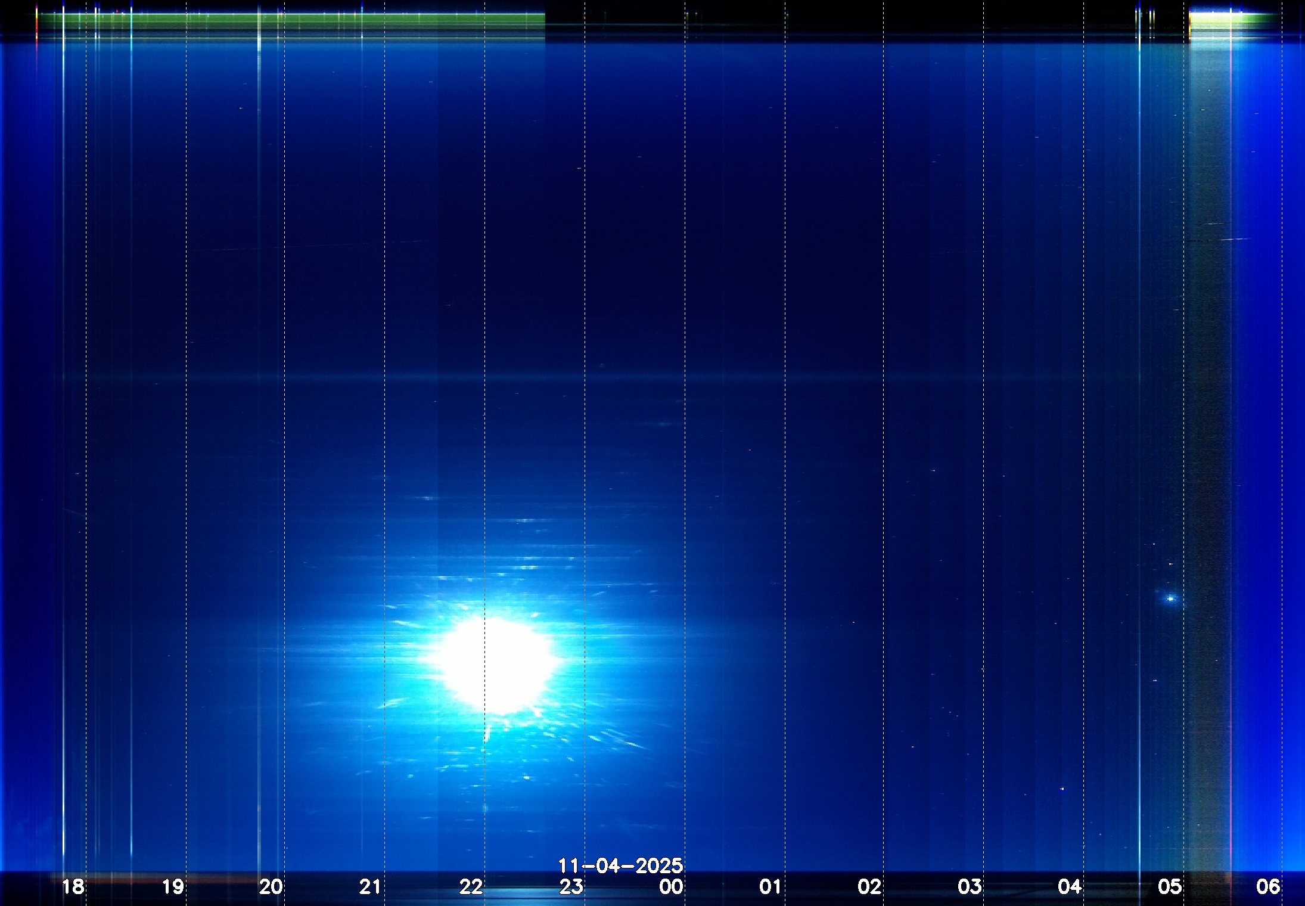Click the 23 hour label

tap(571, 887)
